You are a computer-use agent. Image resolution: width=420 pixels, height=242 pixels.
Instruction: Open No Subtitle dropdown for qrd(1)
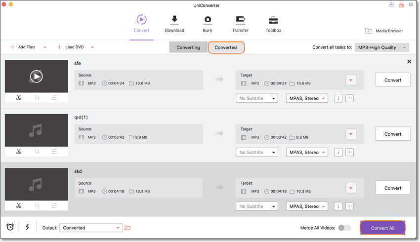tap(256, 152)
